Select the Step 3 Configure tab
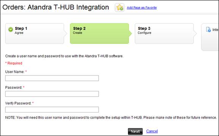 pyautogui.click(x=164, y=34)
